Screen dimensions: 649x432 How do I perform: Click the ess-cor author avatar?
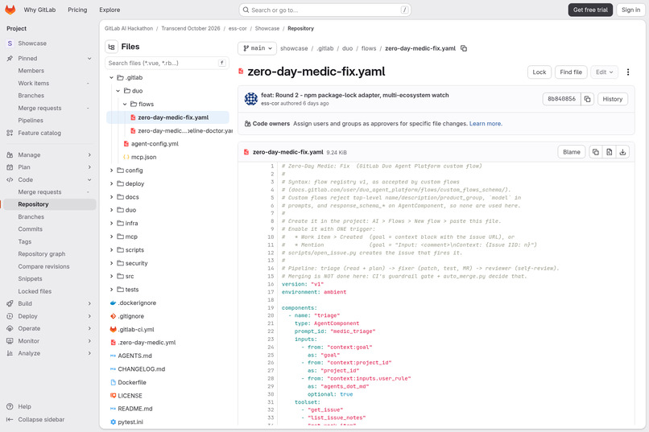coord(251,99)
